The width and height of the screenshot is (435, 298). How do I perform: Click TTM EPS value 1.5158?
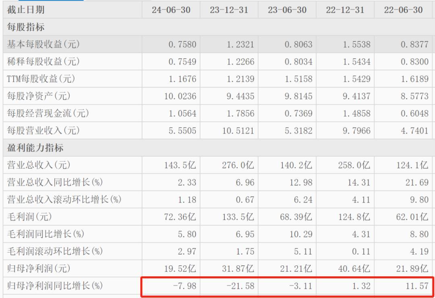298,79
